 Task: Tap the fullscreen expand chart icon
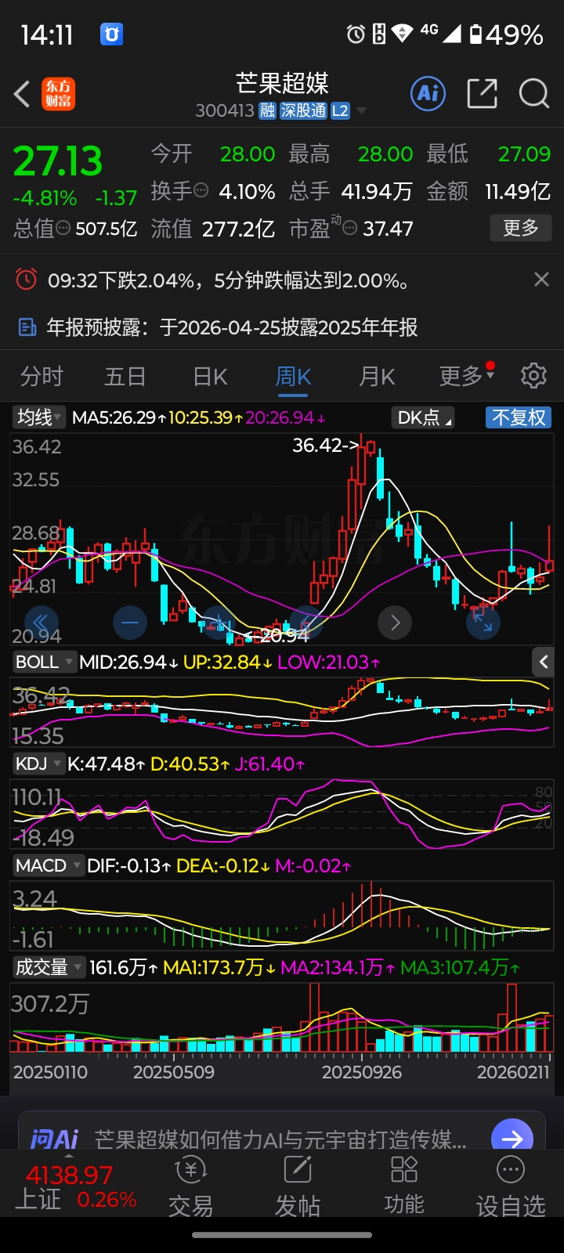483,623
